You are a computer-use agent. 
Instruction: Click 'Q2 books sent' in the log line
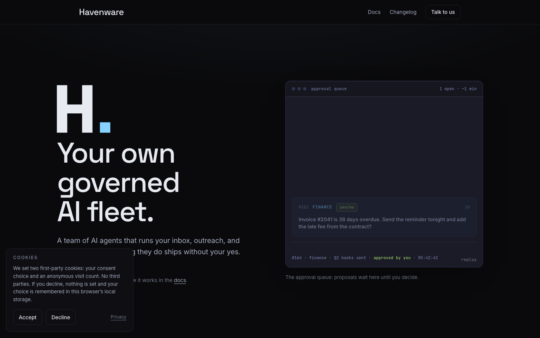point(350,258)
